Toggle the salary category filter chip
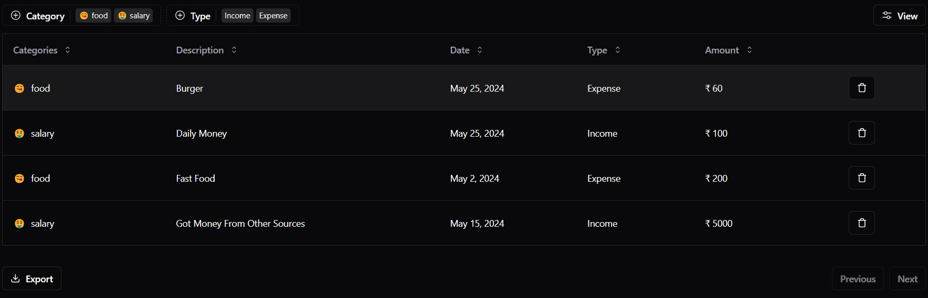 click(x=133, y=16)
